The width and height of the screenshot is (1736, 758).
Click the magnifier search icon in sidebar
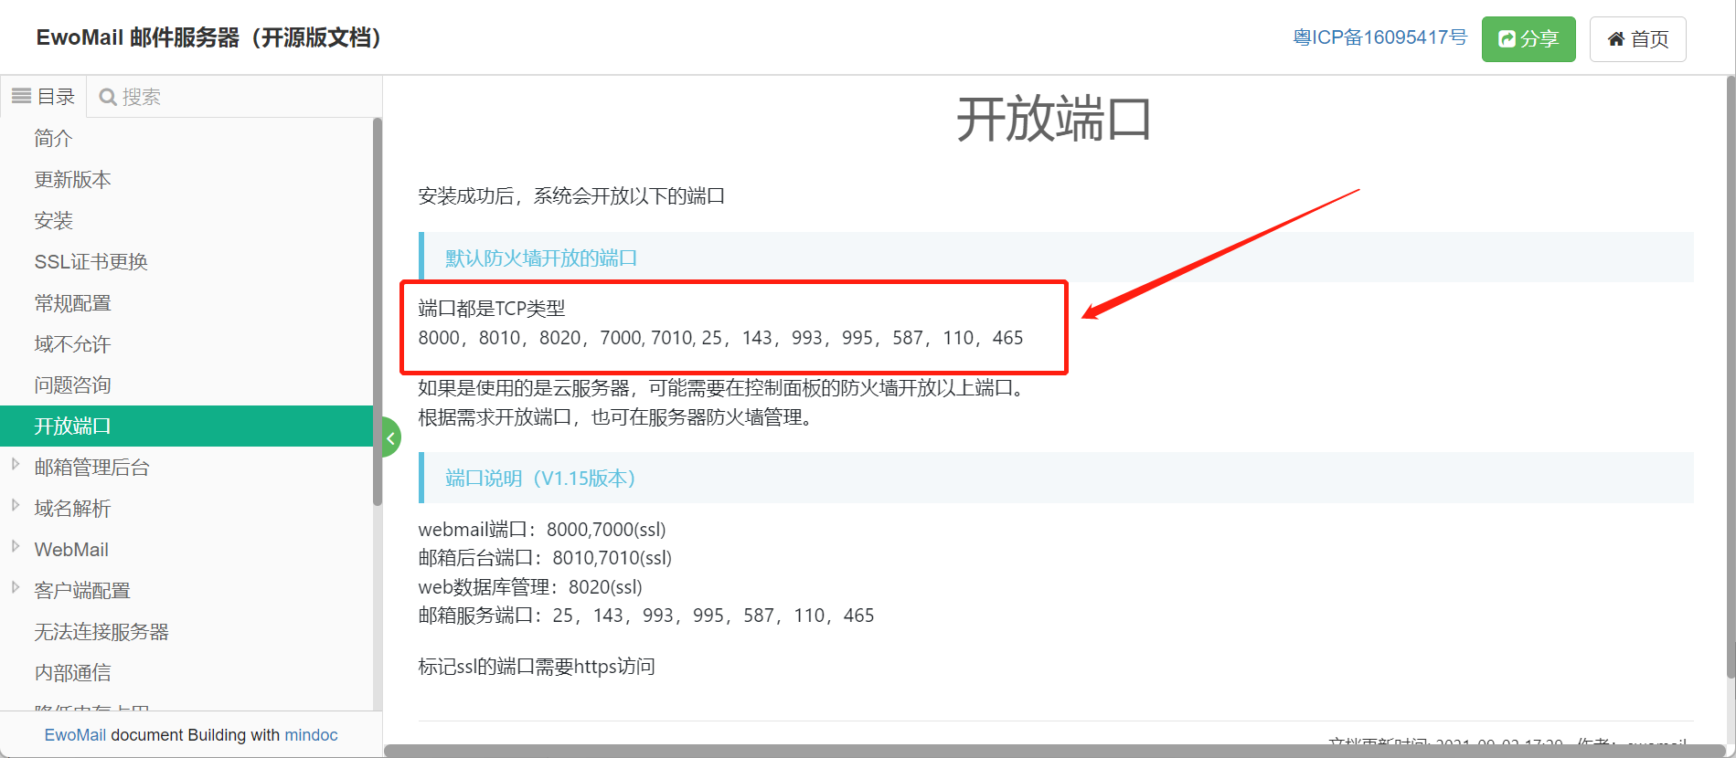[x=108, y=97]
